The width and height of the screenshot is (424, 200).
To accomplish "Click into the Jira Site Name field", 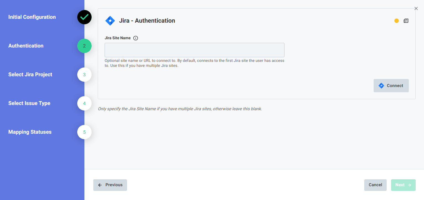I will [x=195, y=50].
